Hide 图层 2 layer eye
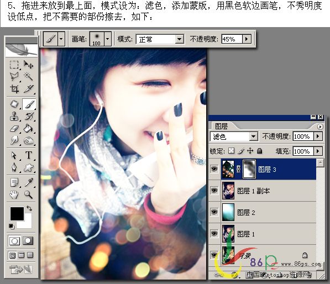Screen dimensions: 330x284 click(x=214, y=212)
